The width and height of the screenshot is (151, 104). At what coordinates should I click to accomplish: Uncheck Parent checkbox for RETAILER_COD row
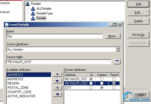pyautogui.click(x=114, y=83)
